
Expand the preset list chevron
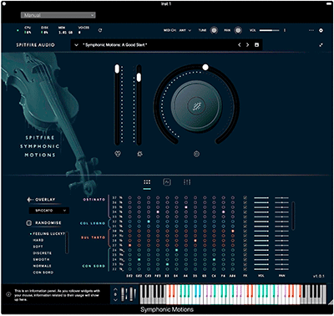77,45
